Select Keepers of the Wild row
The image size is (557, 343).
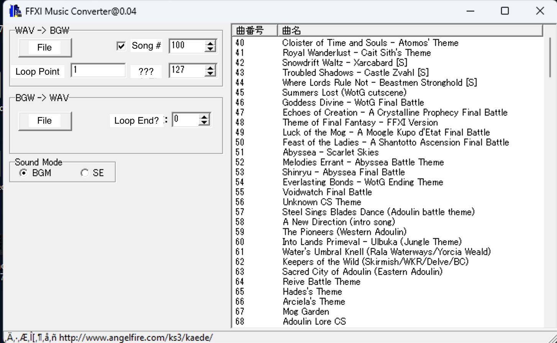[x=388, y=262]
